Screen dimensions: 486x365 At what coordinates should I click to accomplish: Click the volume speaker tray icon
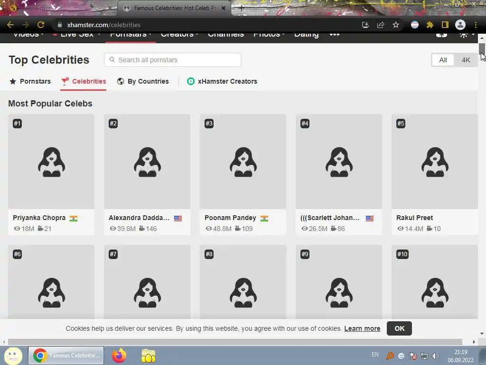pyautogui.click(x=436, y=356)
